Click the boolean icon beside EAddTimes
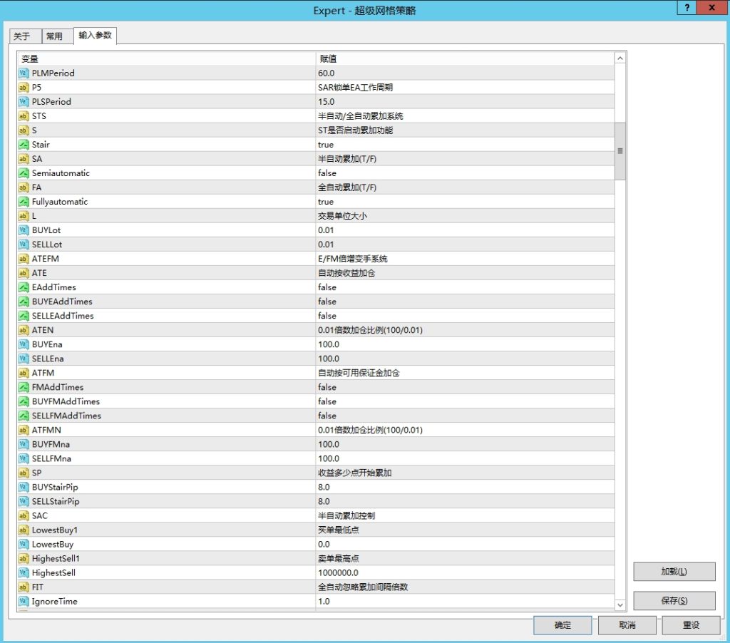The height and width of the screenshot is (643, 730). (24, 287)
